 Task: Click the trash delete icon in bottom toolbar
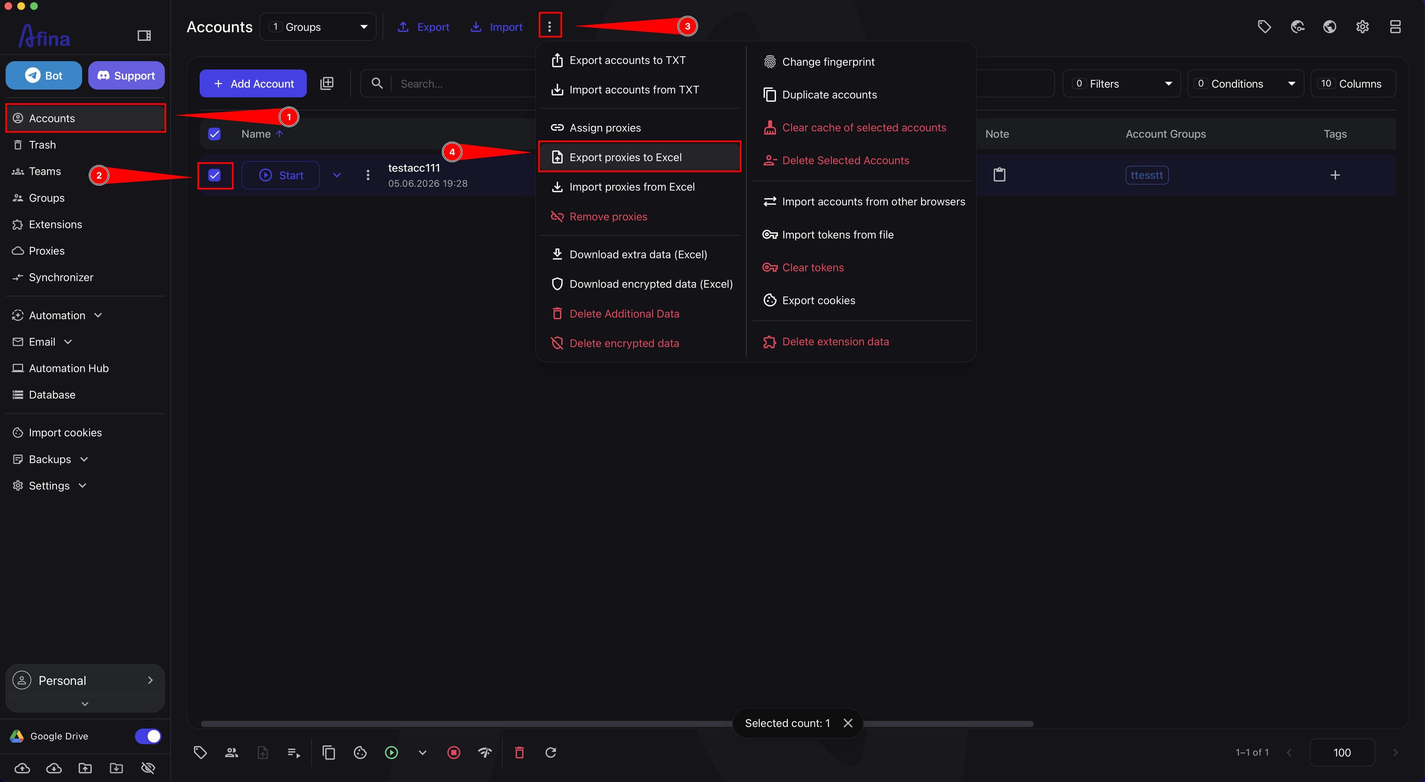pyautogui.click(x=519, y=752)
